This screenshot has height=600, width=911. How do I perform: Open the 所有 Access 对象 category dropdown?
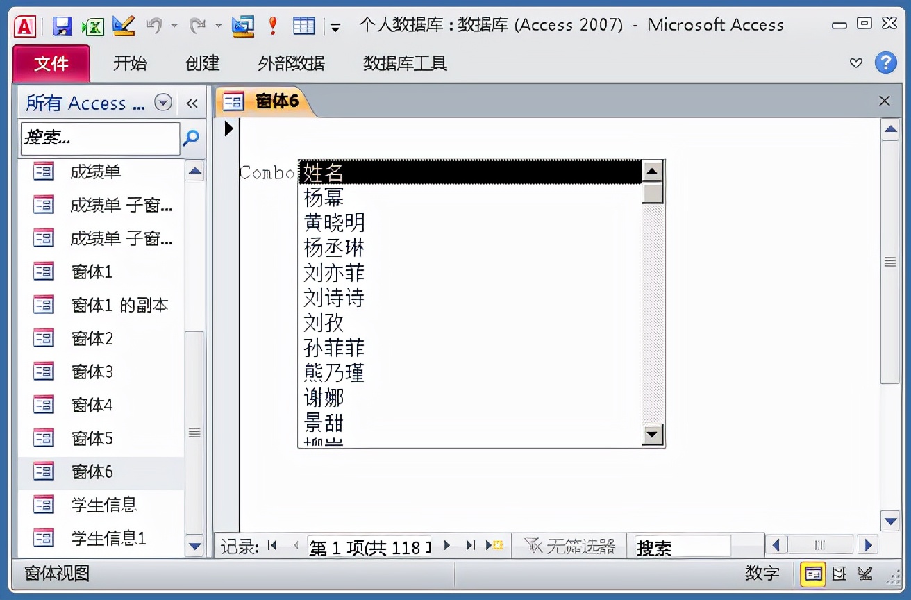click(x=164, y=102)
